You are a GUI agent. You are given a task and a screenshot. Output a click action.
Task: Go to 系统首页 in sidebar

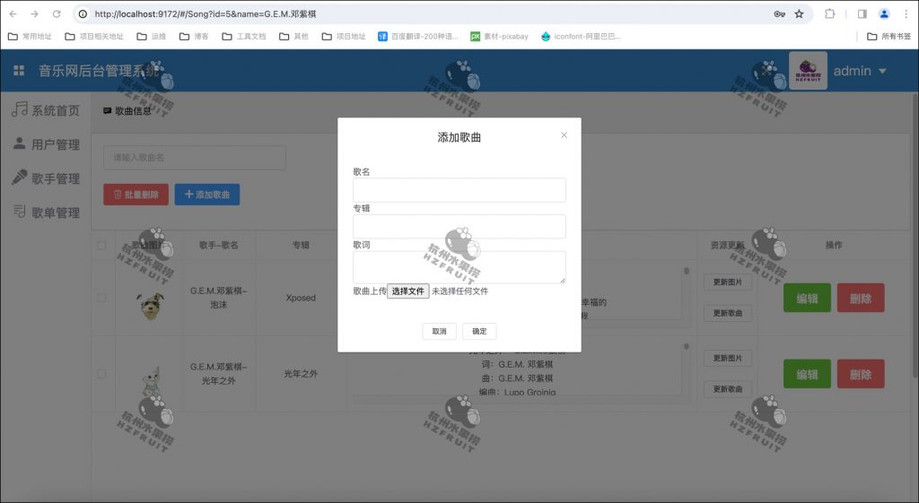click(x=55, y=110)
